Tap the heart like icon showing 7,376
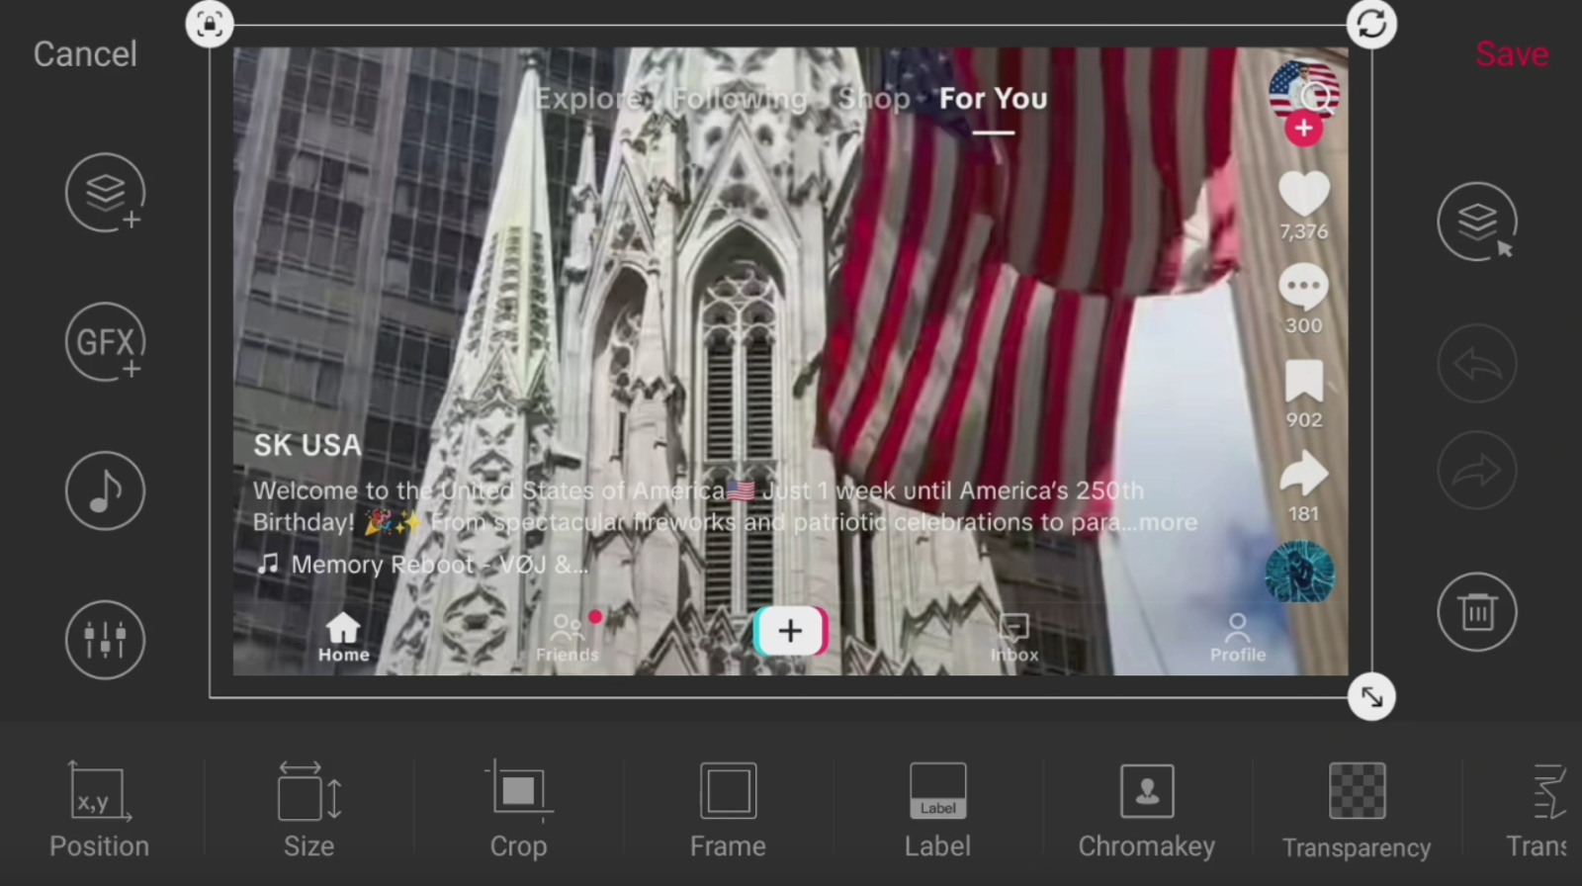 pyautogui.click(x=1304, y=194)
